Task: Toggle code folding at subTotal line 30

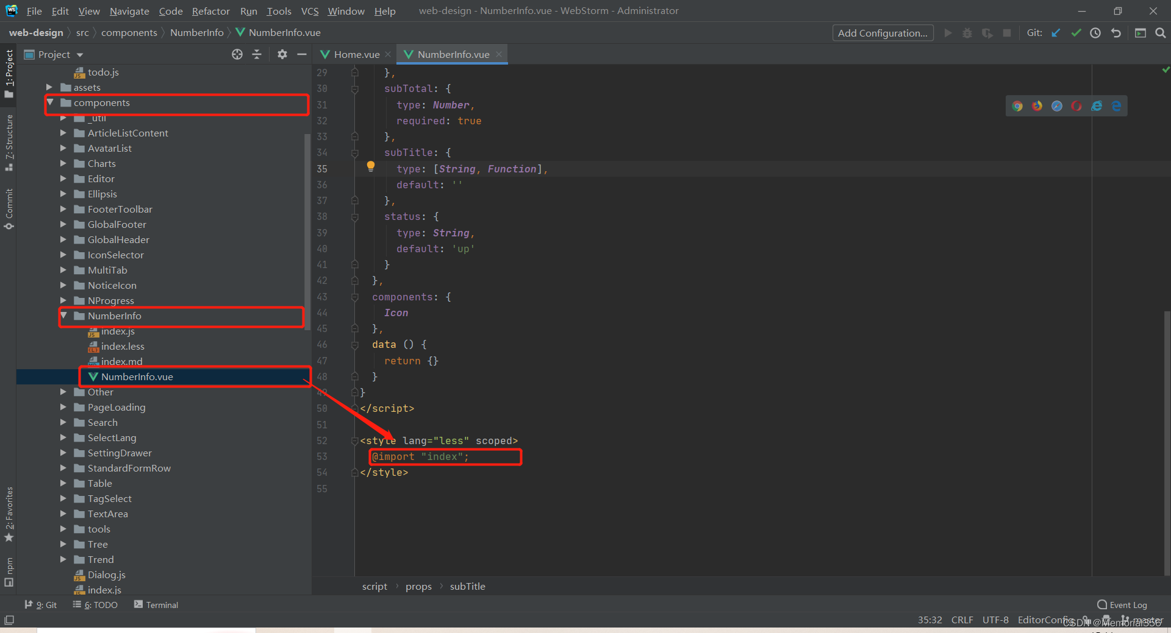Action: (354, 89)
